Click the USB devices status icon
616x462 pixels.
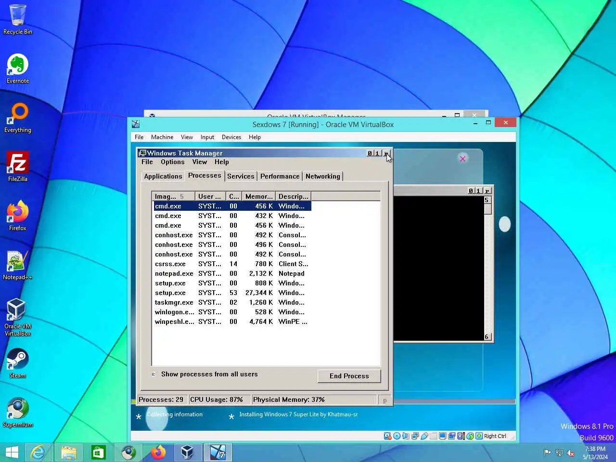pos(424,436)
